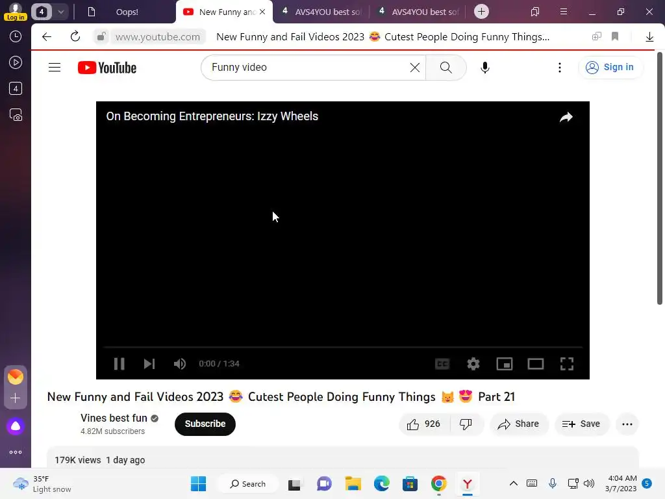Click the video progress bar
This screenshot has height=499, width=665.
point(343,347)
